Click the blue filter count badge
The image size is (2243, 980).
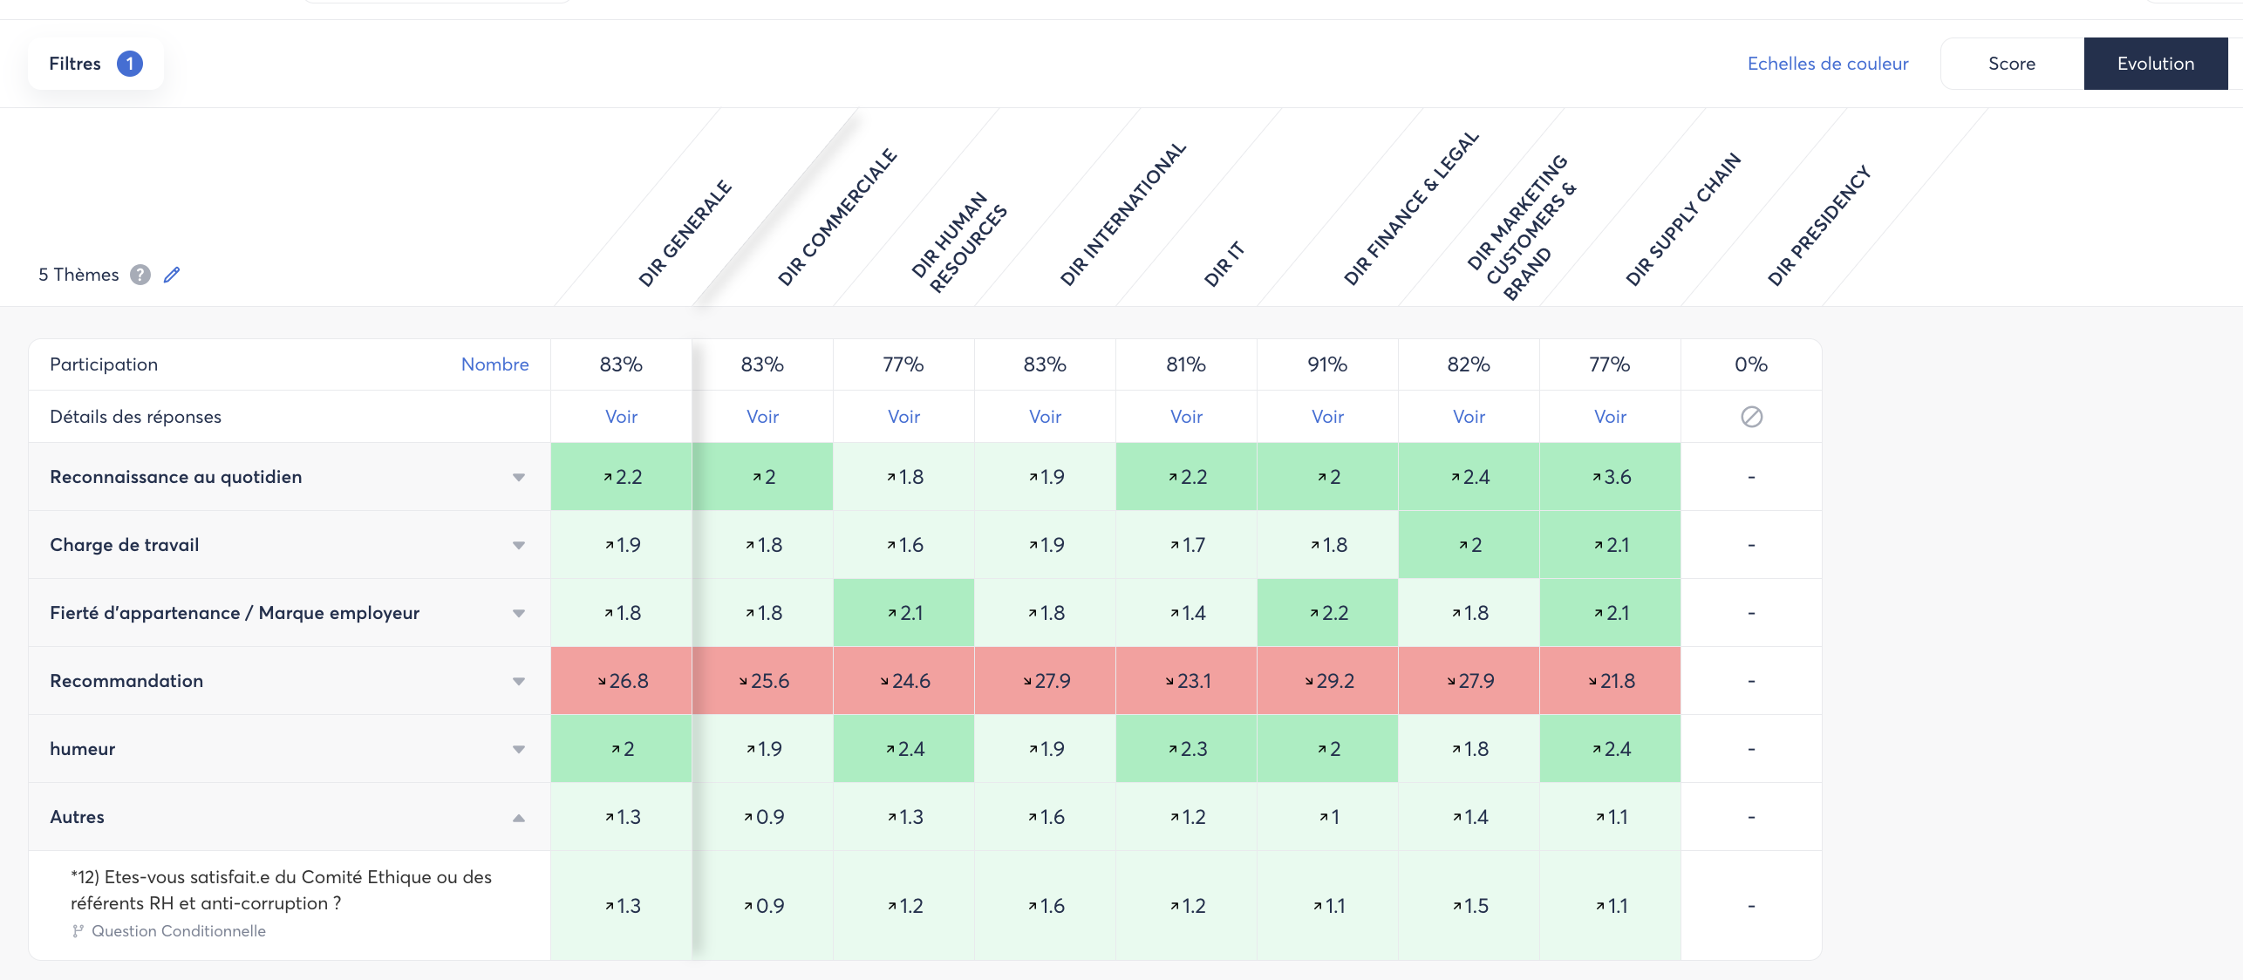pos(130,64)
